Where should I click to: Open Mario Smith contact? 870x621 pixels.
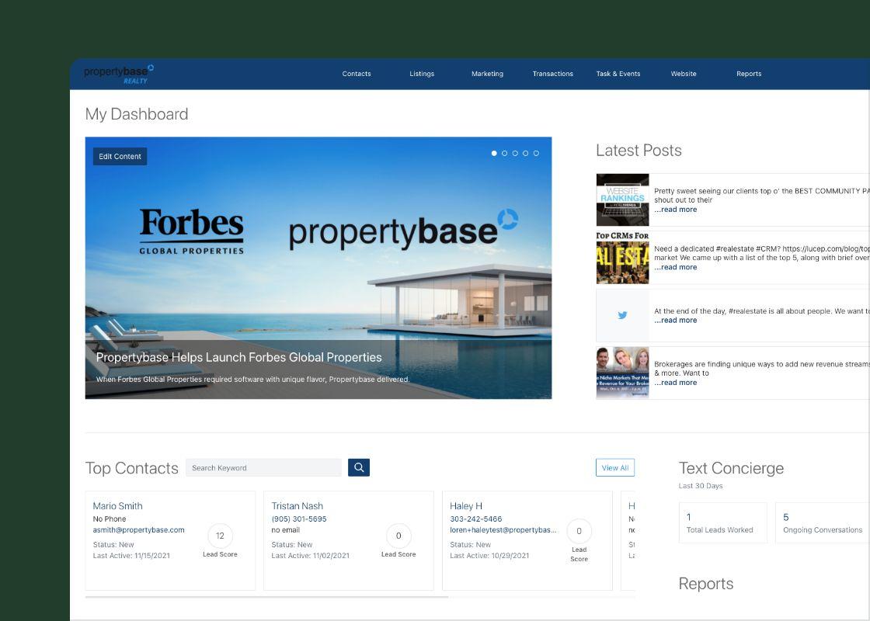click(x=117, y=505)
